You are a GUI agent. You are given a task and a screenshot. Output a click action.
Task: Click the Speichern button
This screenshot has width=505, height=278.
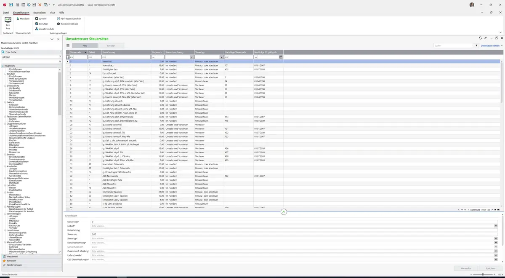point(490,268)
